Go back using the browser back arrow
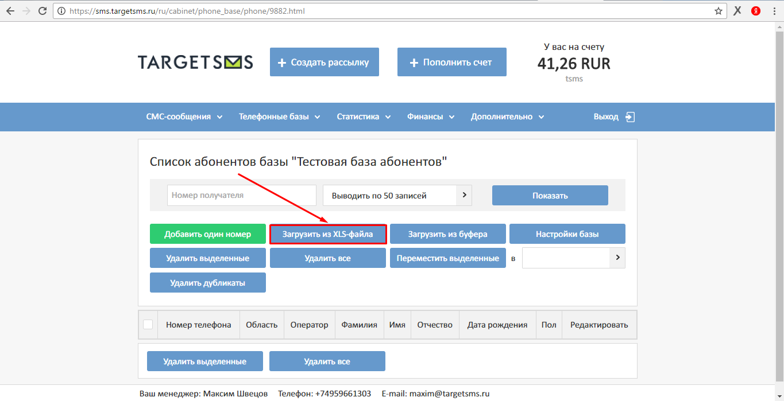The height and width of the screenshot is (401, 784). click(x=10, y=11)
